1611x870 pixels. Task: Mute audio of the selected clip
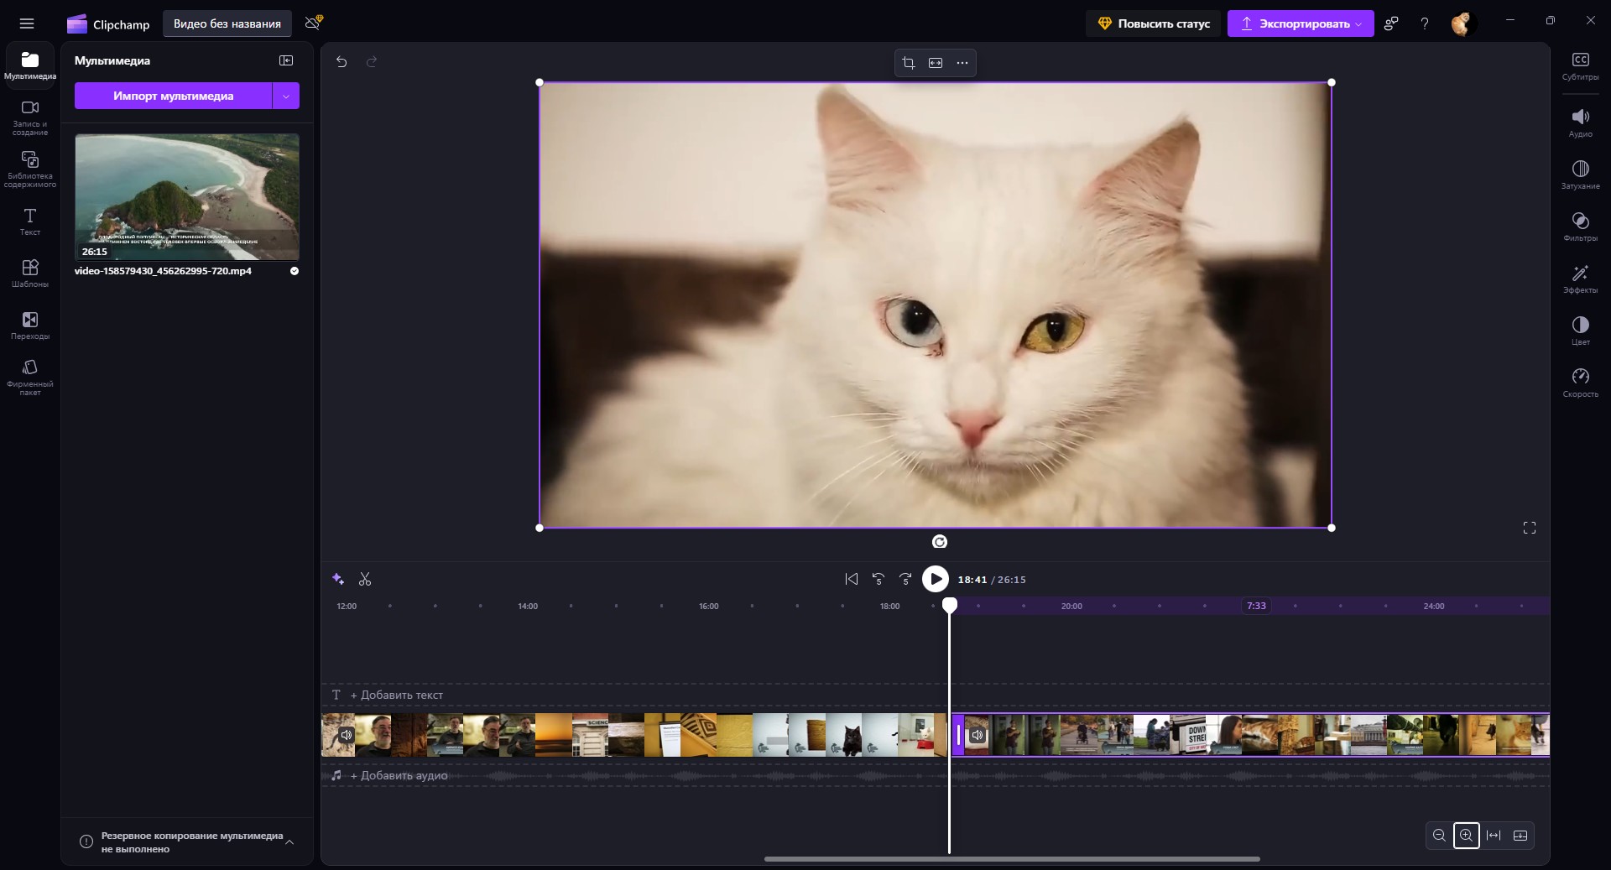(977, 736)
